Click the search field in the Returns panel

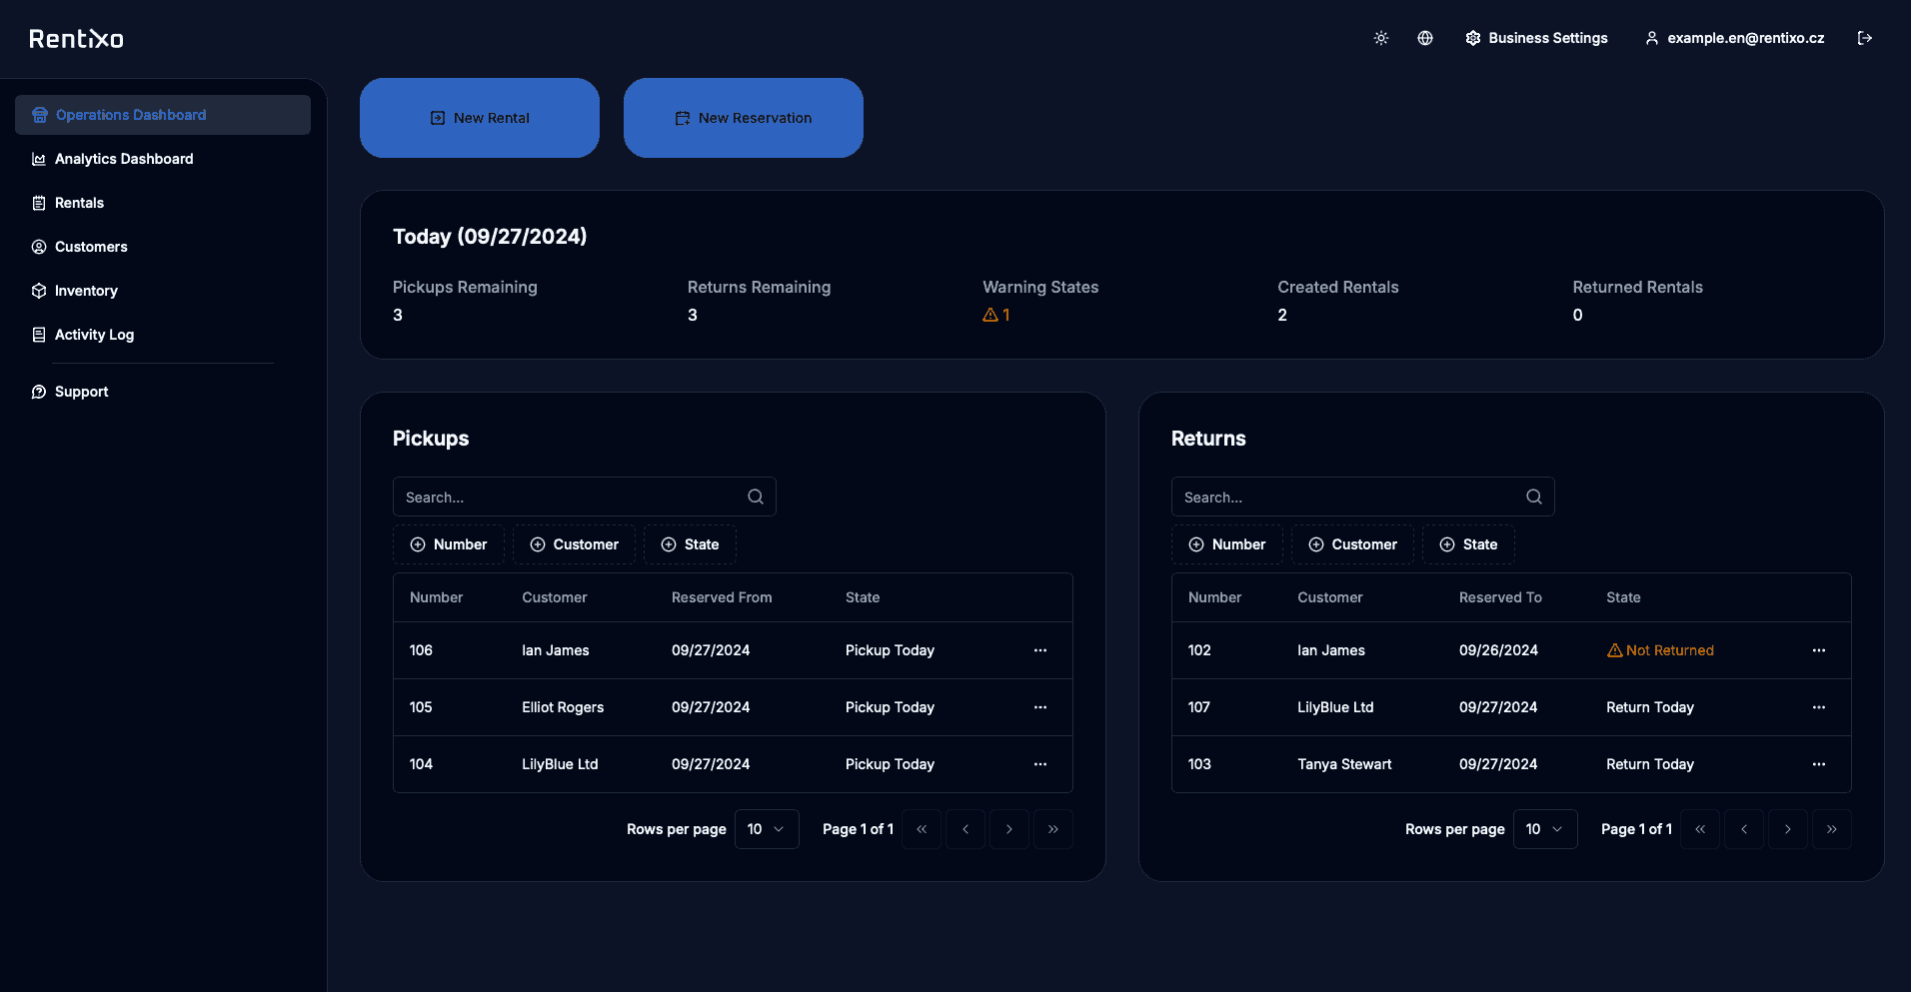(x=1339, y=496)
